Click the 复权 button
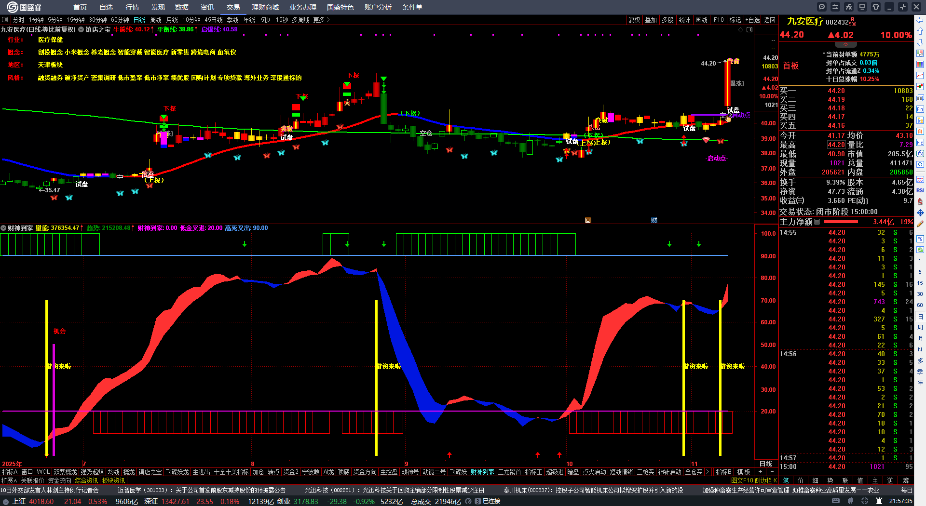Image resolution: width=926 pixels, height=506 pixels. [x=635, y=20]
